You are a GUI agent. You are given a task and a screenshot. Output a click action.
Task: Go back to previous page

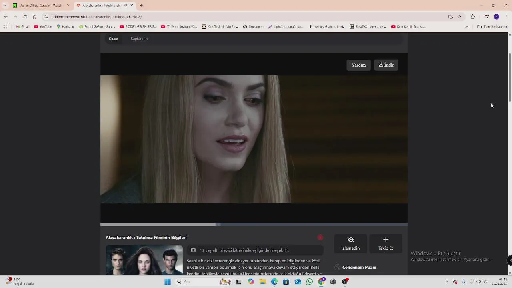pos(6,17)
